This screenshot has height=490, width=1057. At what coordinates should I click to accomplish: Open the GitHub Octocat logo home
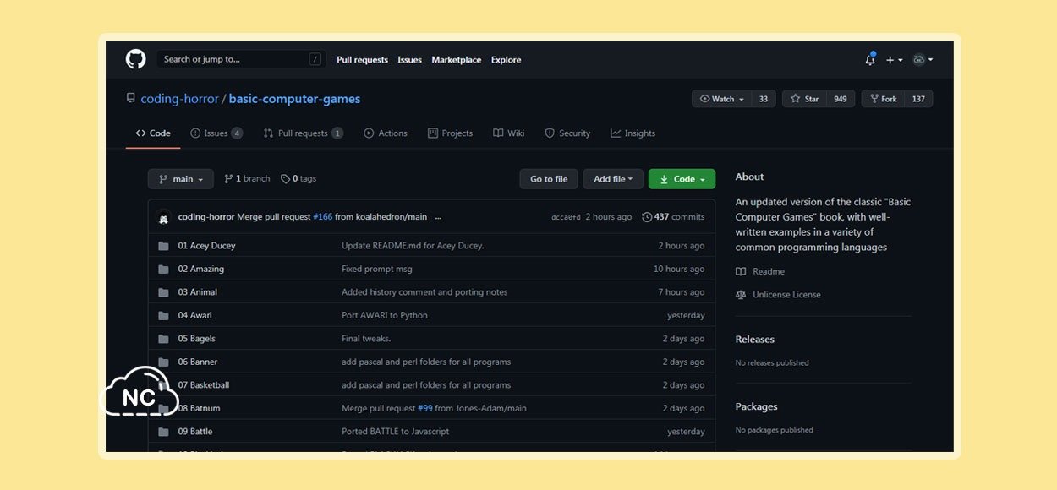coord(135,59)
